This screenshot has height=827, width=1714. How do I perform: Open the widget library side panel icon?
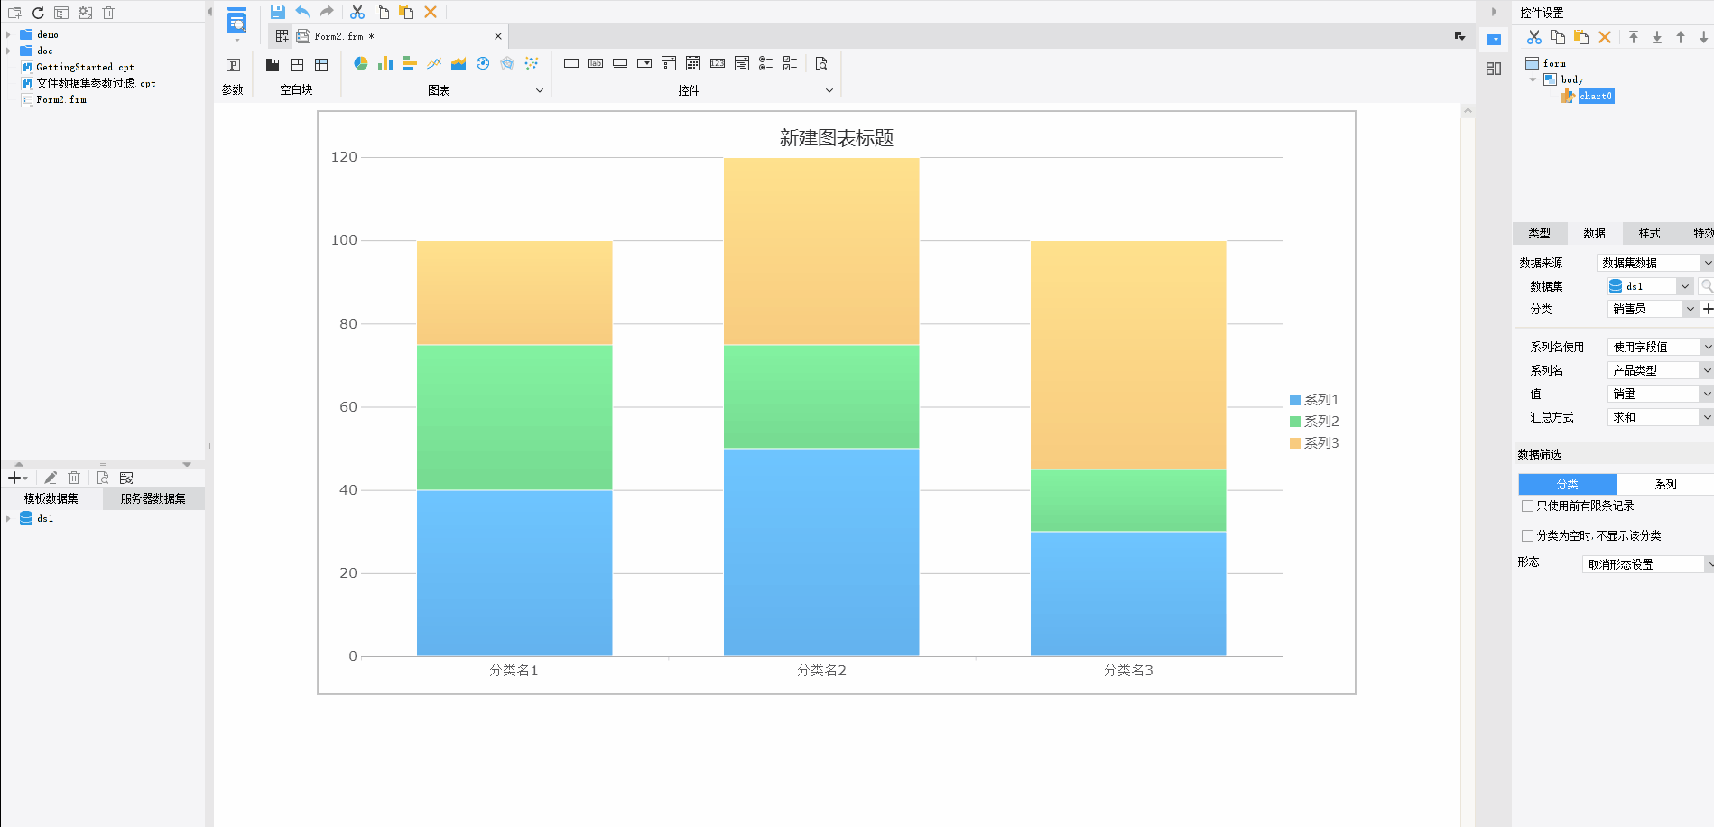[x=1494, y=69]
